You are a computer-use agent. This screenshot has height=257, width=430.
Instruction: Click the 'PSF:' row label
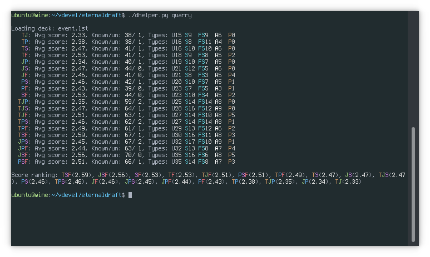[x=24, y=162]
